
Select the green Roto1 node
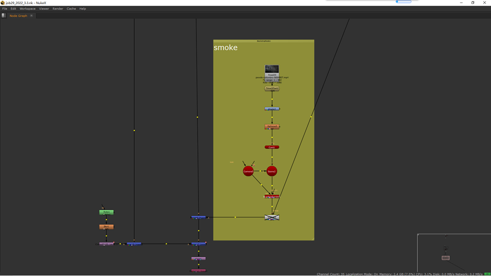pos(107,212)
